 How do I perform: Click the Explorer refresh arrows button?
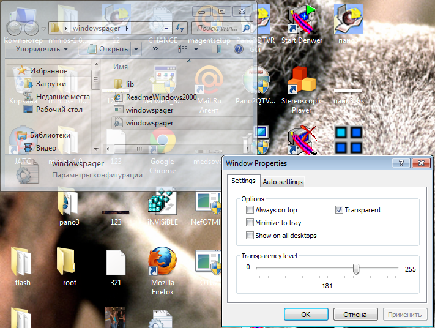pos(180,28)
